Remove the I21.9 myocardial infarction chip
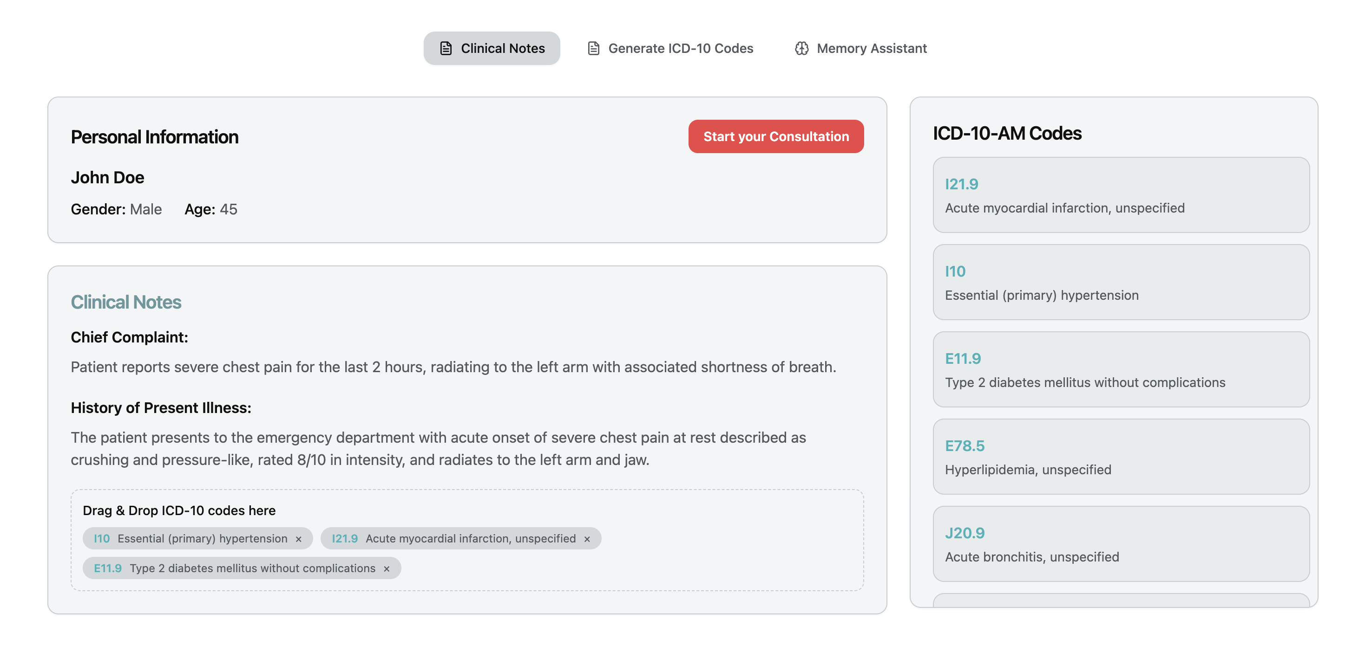This screenshot has height=671, width=1365. [x=587, y=539]
